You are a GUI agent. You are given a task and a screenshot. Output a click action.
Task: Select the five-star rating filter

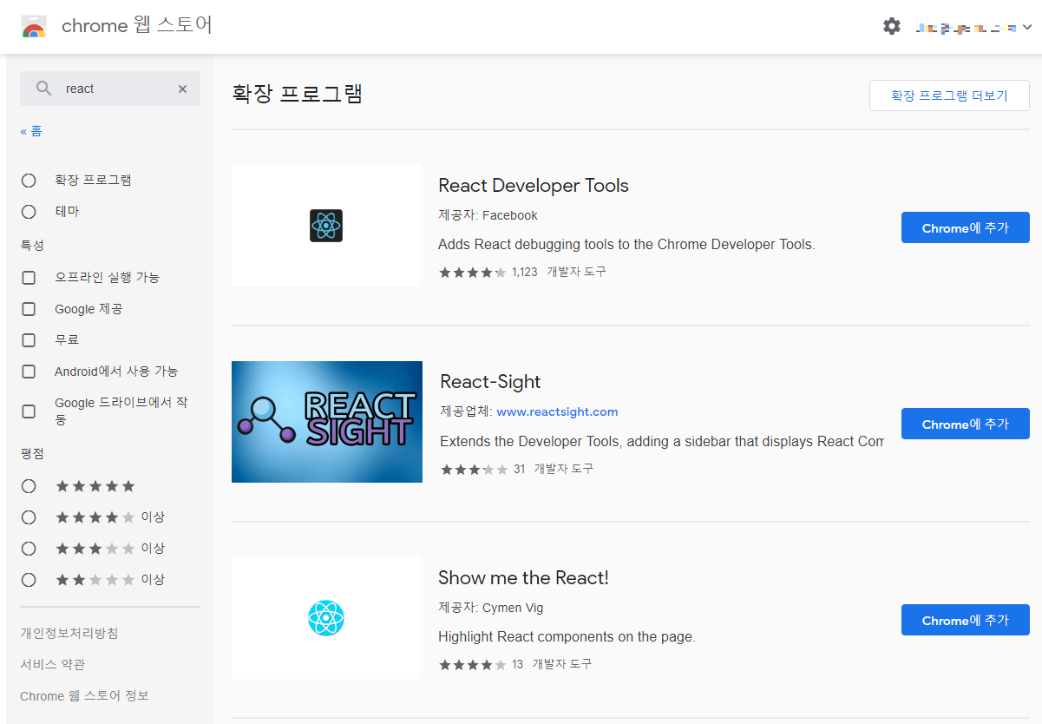point(29,486)
